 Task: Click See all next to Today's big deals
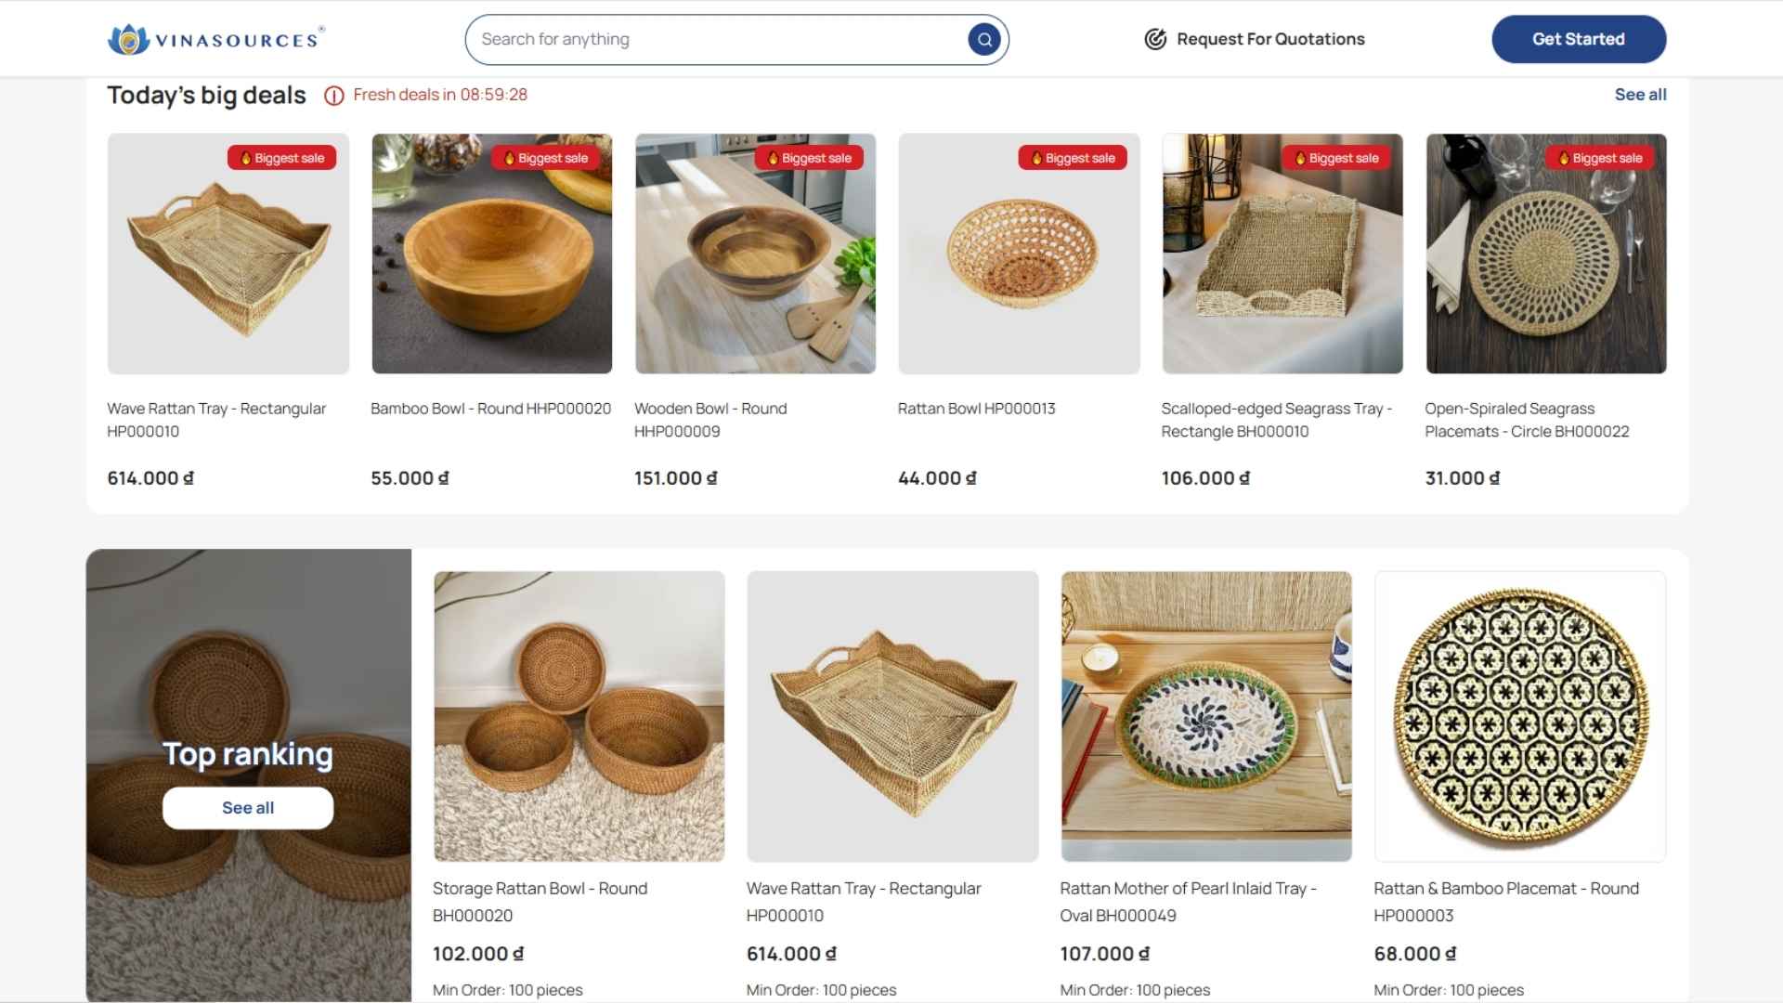coord(1640,94)
